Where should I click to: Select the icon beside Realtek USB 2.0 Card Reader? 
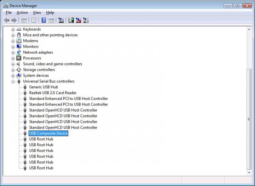[25, 93]
